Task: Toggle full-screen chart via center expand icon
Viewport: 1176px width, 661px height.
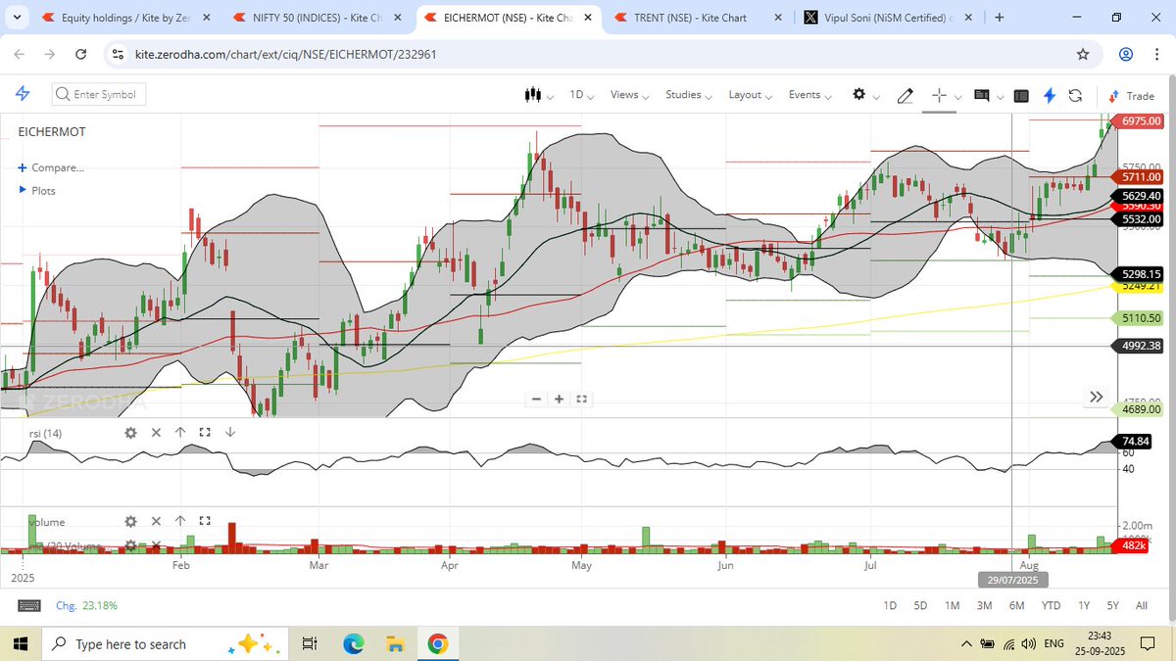Action: [x=581, y=399]
